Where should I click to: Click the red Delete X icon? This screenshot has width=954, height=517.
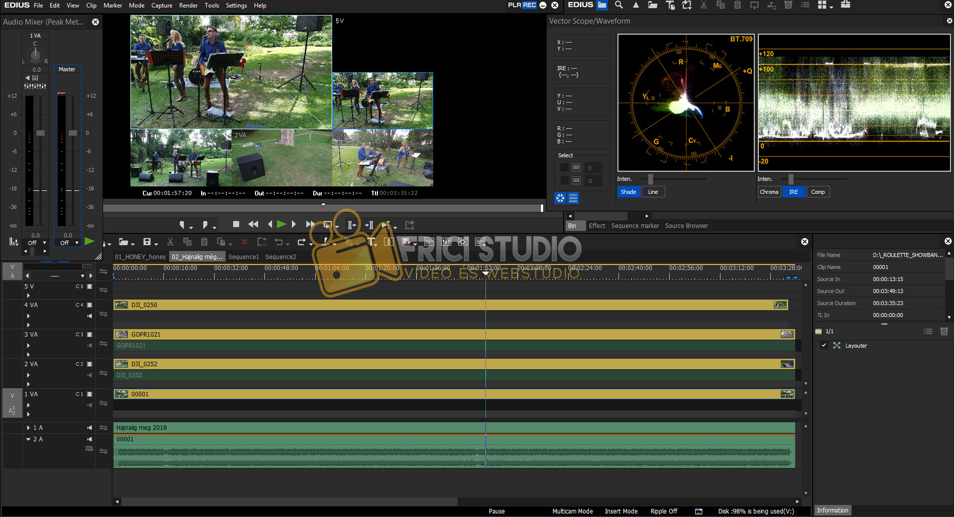click(244, 242)
